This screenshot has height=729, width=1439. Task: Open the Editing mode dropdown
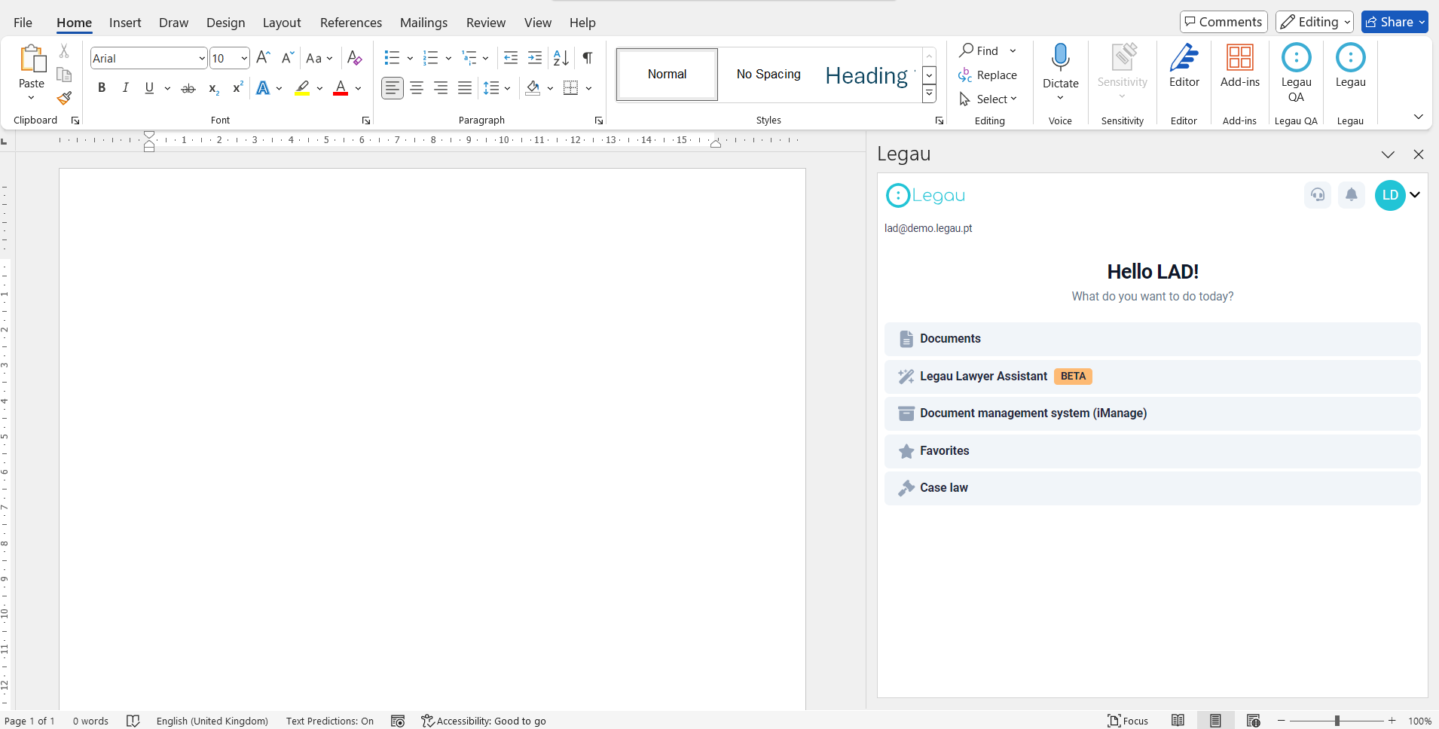click(x=1315, y=22)
